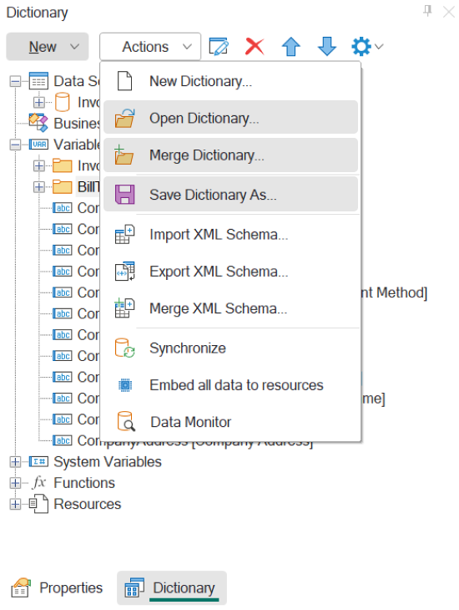
Task: Click Merge Dictionary folder icon entry
Action: (x=231, y=155)
